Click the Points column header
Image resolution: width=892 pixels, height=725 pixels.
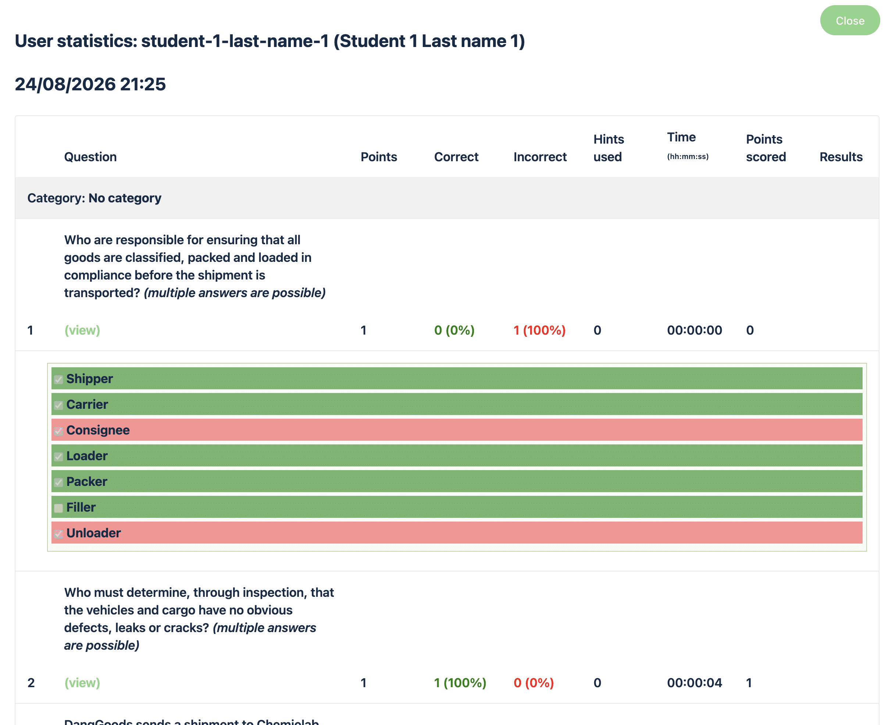[x=379, y=157]
